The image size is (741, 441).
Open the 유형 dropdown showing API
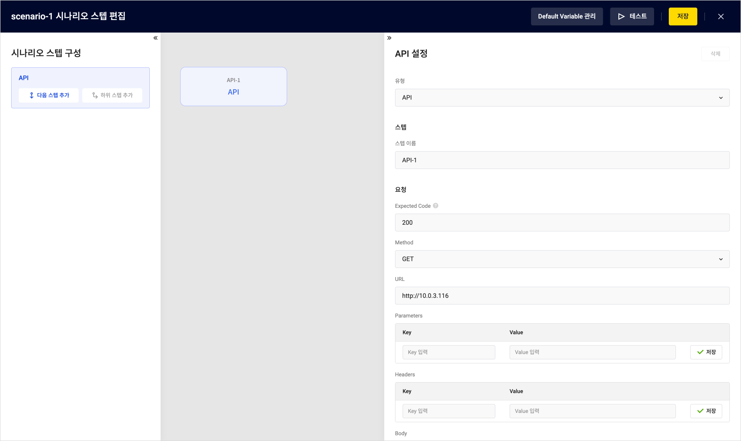[x=562, y=98]
